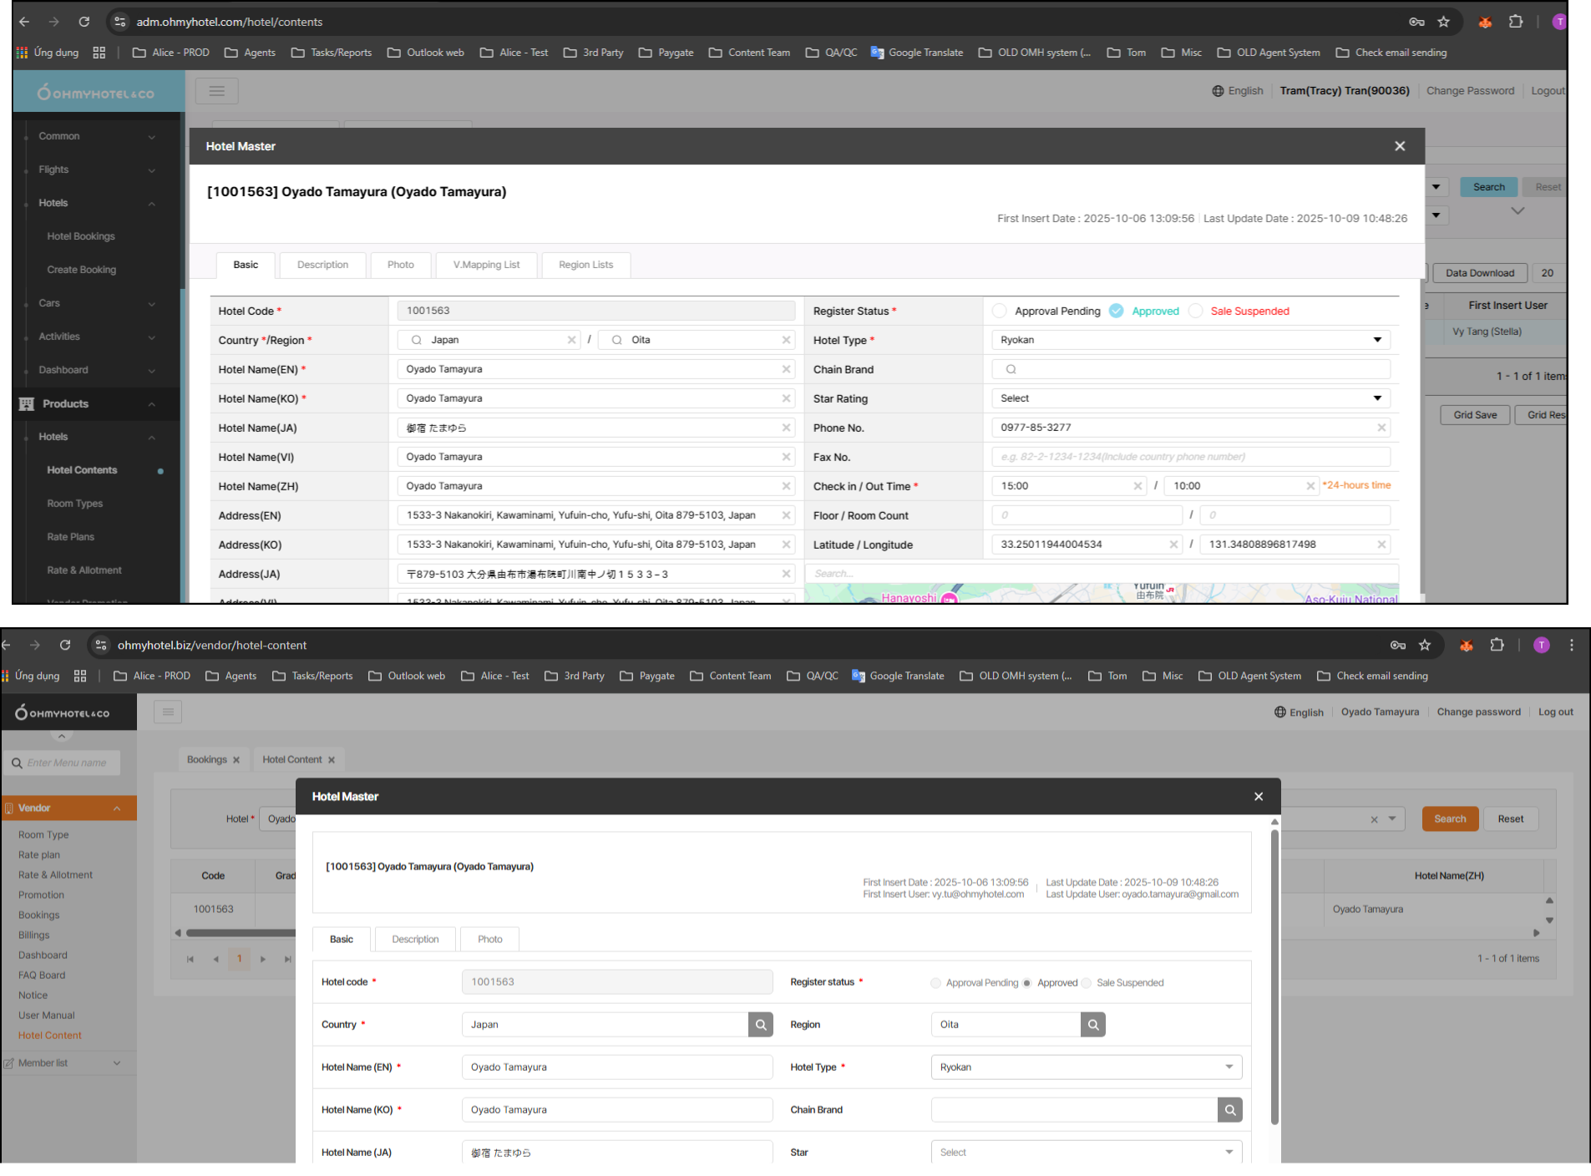Expand the Cars menu in admin sidebar
The height and width of the screenshot is (1176, 1591).
(x=96, y=303)
